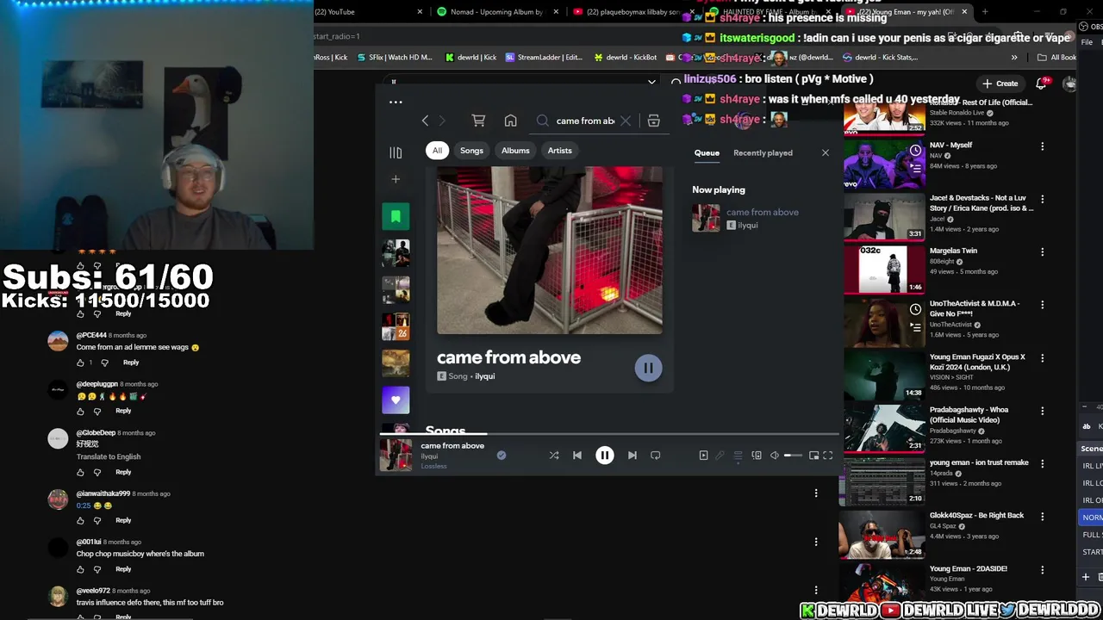Open a new browser tab
This screenshot has width=1103, height=620.
click(985, 12)
